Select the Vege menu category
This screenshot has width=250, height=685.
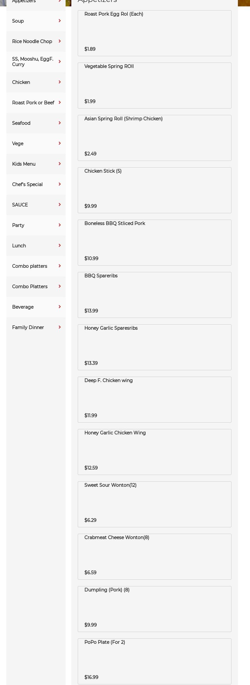(18, 144)
